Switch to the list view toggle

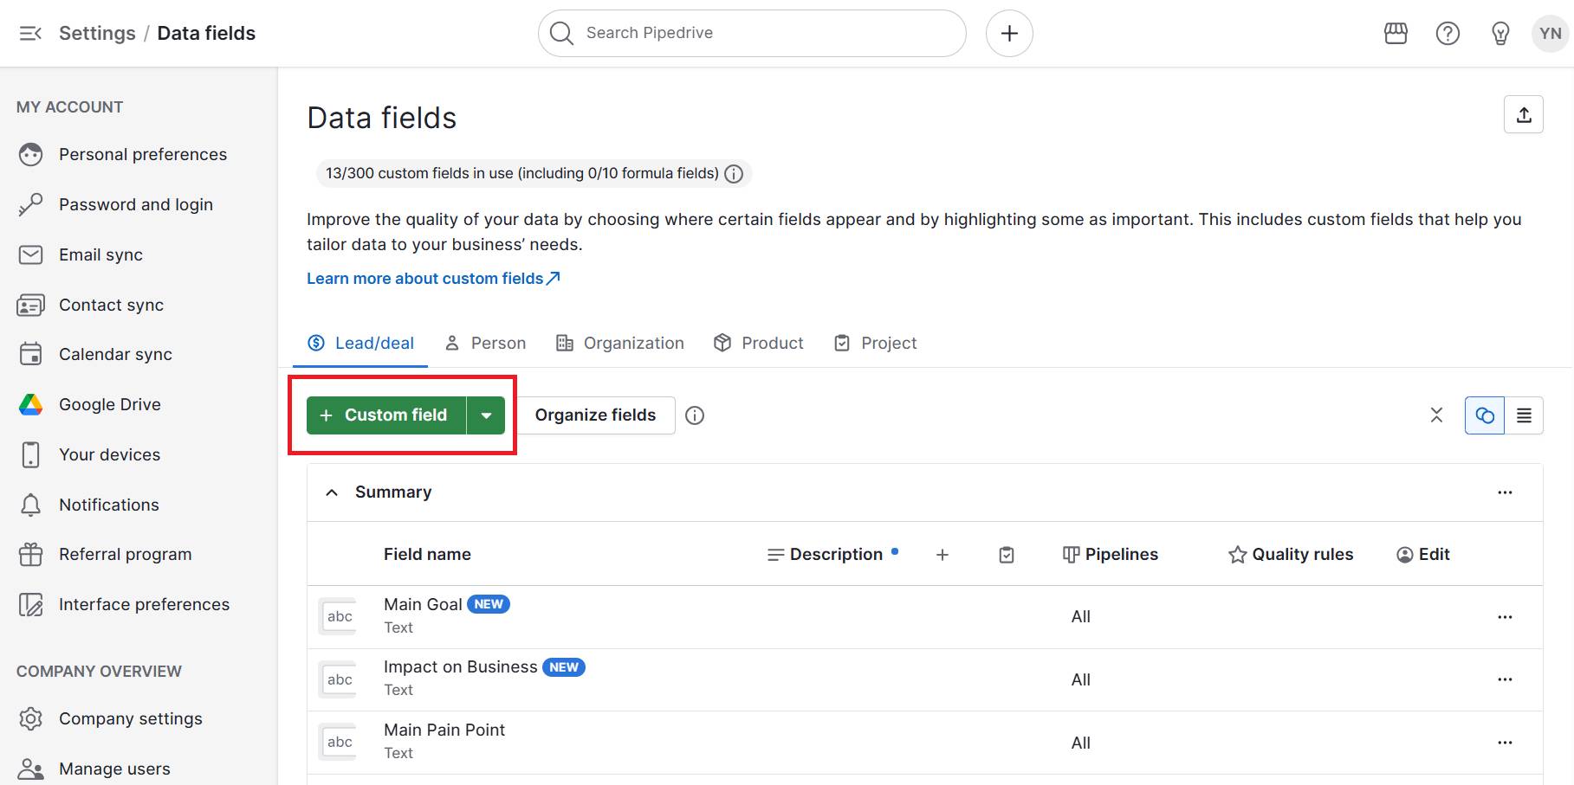(x=1525, y=415)
